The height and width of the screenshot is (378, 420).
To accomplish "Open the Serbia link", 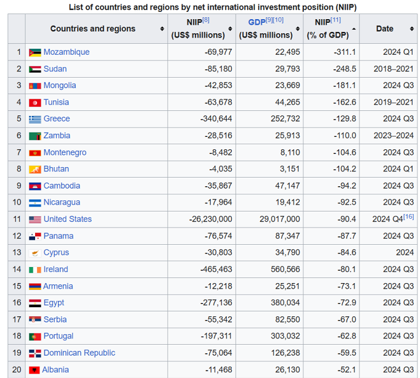I will tap(55, 319).
